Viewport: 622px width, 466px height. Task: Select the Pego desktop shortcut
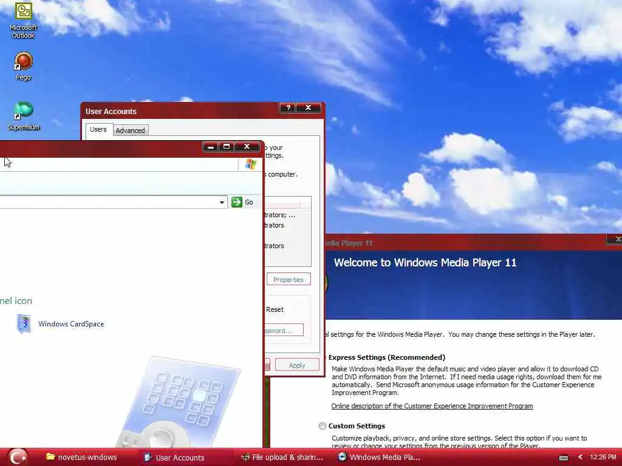[23, 66]
